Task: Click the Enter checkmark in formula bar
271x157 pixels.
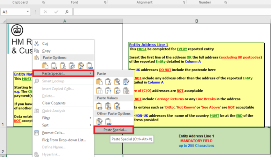Action: 56,12
